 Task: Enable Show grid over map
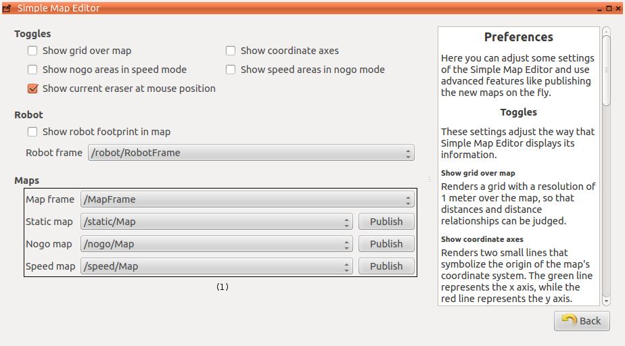tap(32, 51)
